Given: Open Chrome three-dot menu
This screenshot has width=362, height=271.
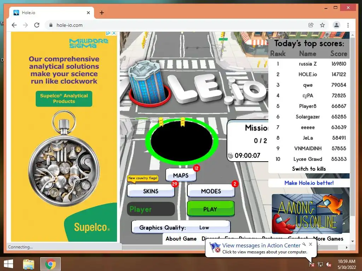Looking at the screenshot, I should pos(348,25).
